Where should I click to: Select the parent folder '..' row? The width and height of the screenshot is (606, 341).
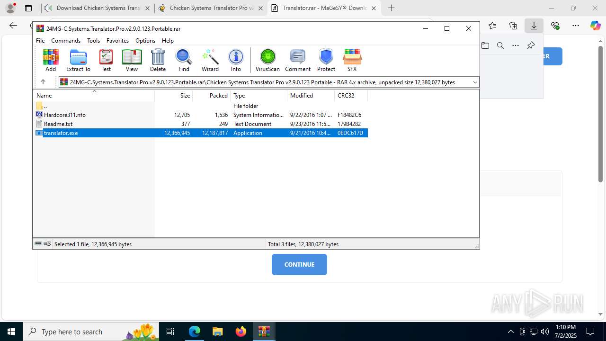[x=200, y=106]
